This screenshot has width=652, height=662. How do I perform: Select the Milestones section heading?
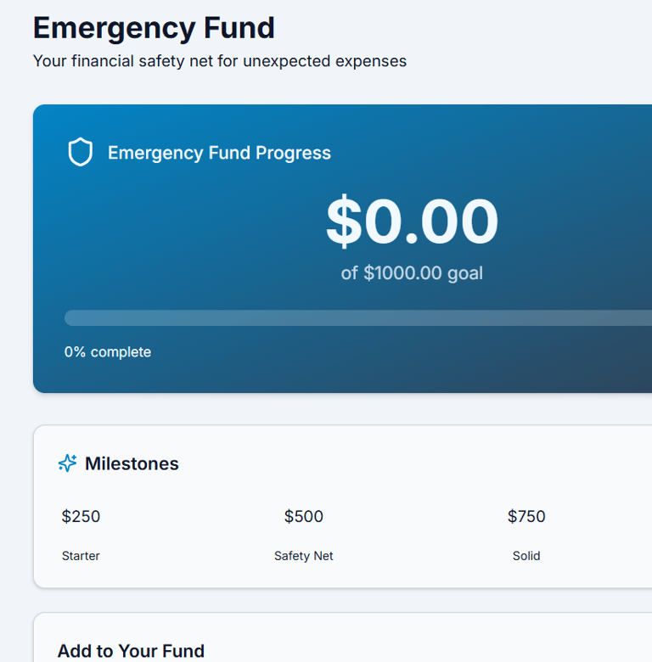tap(132, 463)
